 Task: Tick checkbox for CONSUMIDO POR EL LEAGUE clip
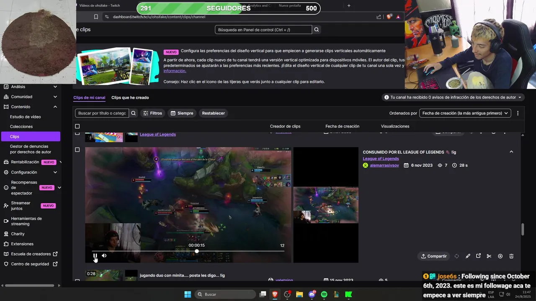point(77,150)
